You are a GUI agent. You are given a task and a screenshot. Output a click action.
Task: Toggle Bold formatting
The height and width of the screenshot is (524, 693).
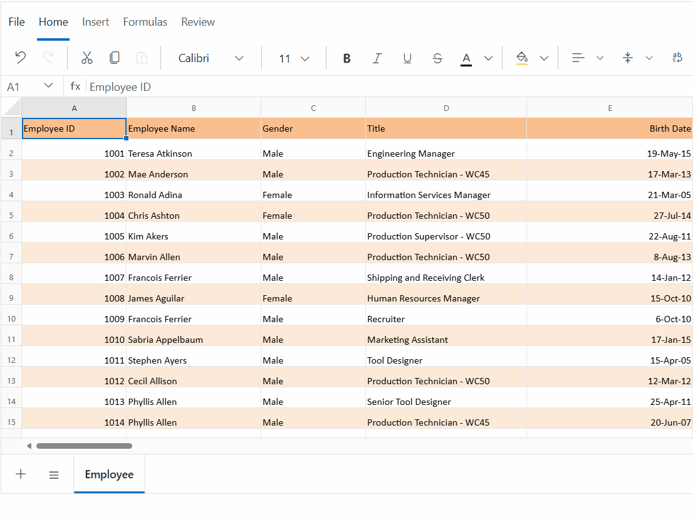click(346, 58)
